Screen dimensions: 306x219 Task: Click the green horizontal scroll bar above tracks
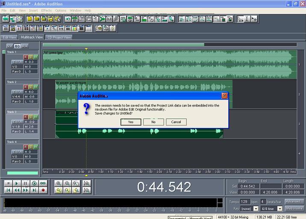pos(124,44)
